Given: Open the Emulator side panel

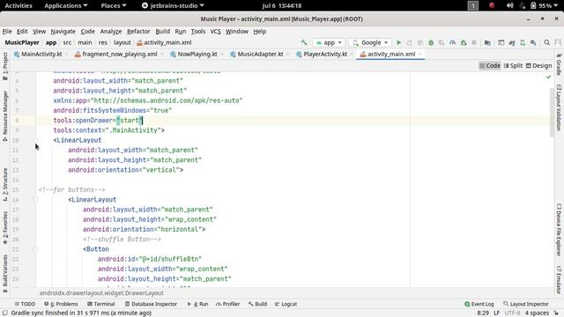Looking at the screenshot, I should (x=559, y=280).
